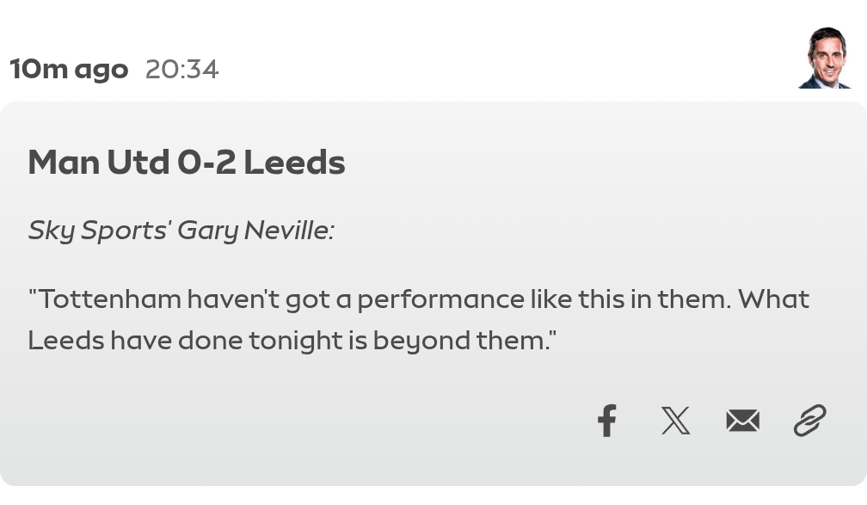Click the Sky Sports' Gary Neville byline
This screenshot has height=505, width=867.
click(x=180, y=230)
